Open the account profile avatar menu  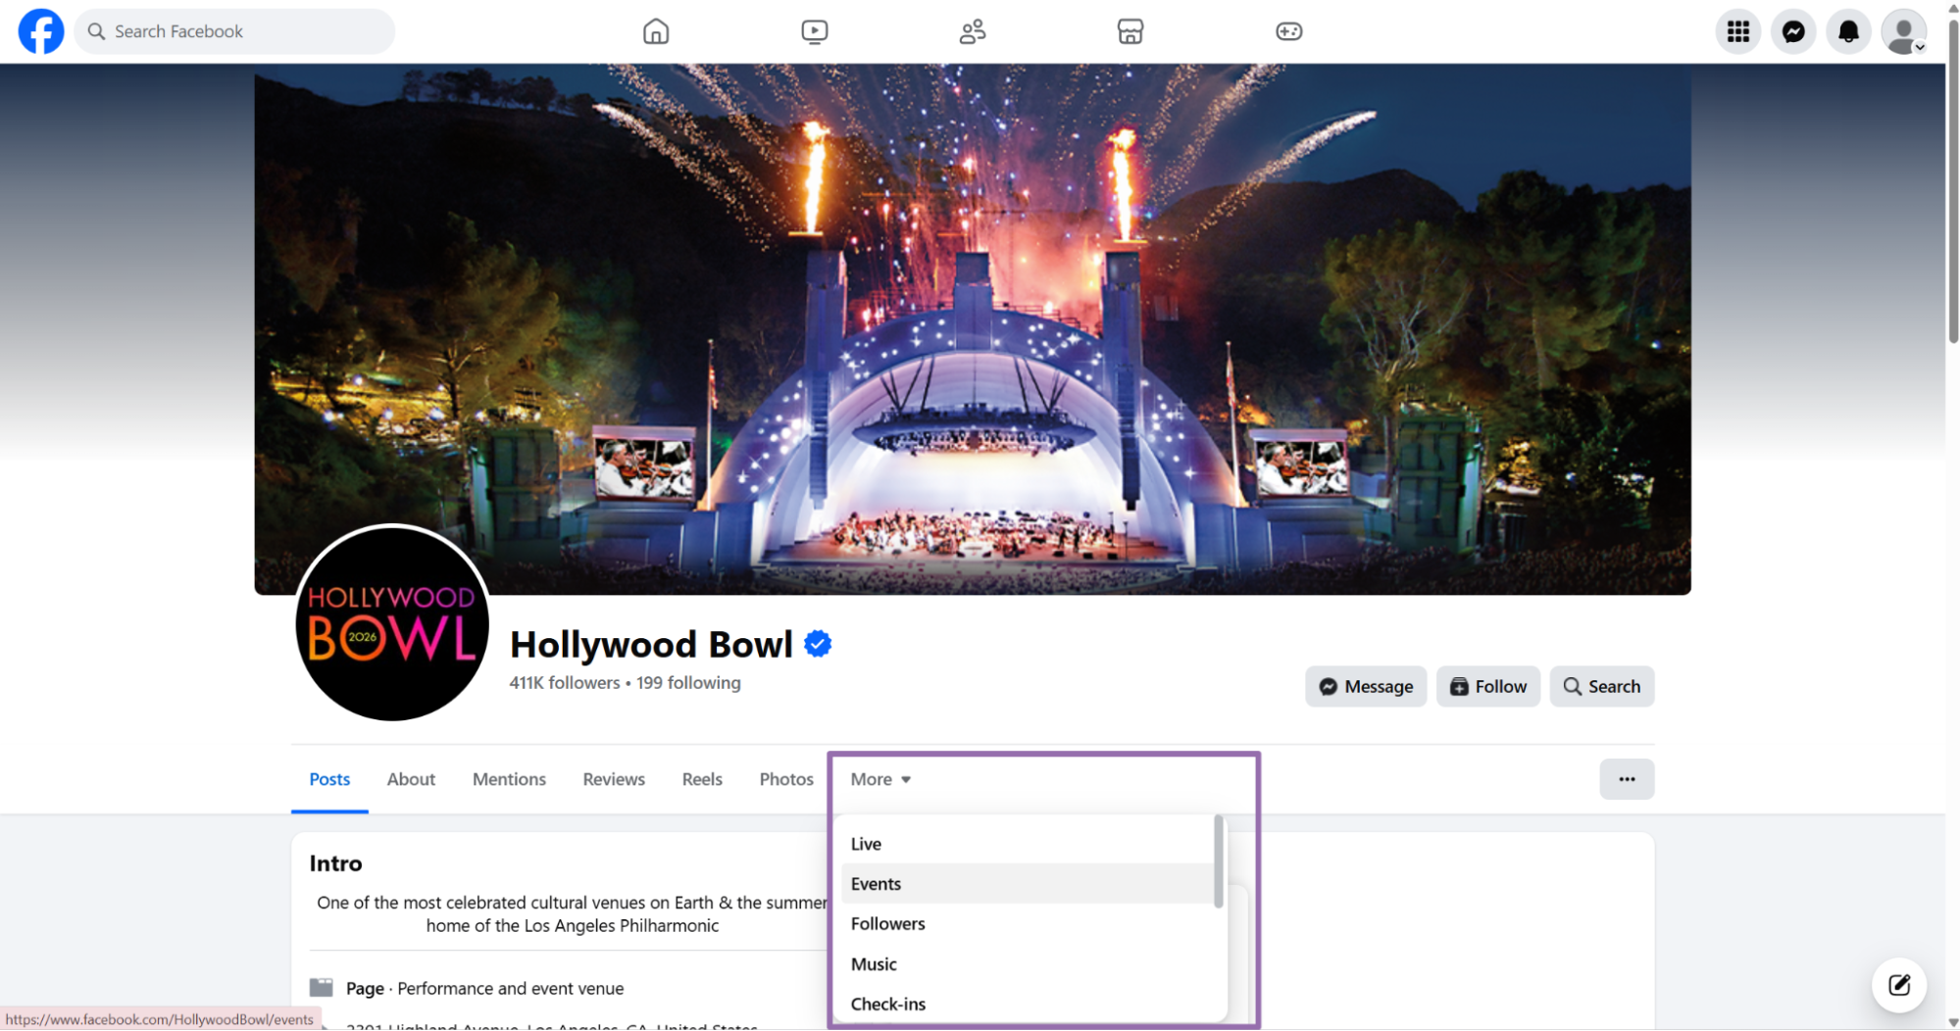tap(1904, 31)
